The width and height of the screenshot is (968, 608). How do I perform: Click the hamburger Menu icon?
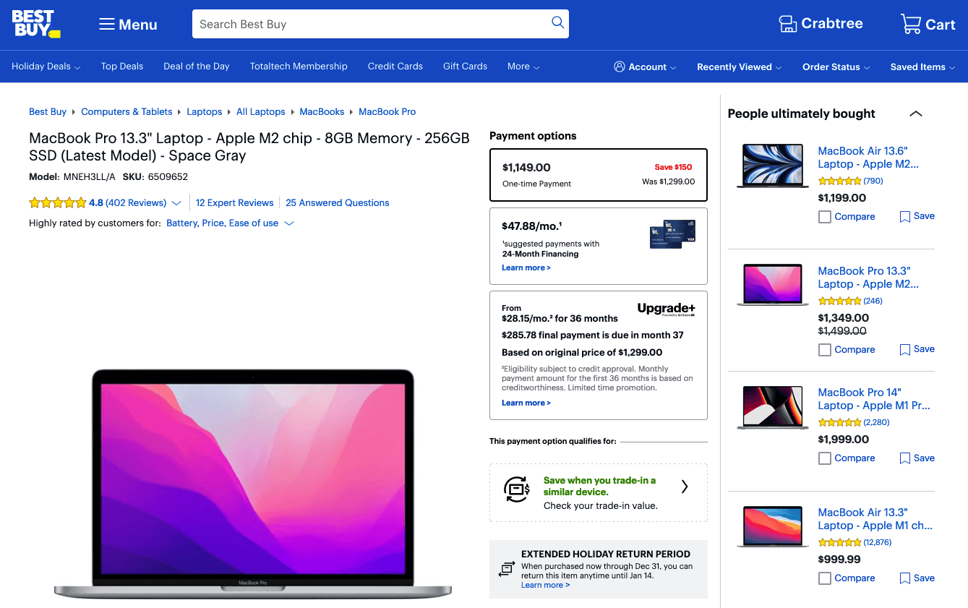point(106,24)
